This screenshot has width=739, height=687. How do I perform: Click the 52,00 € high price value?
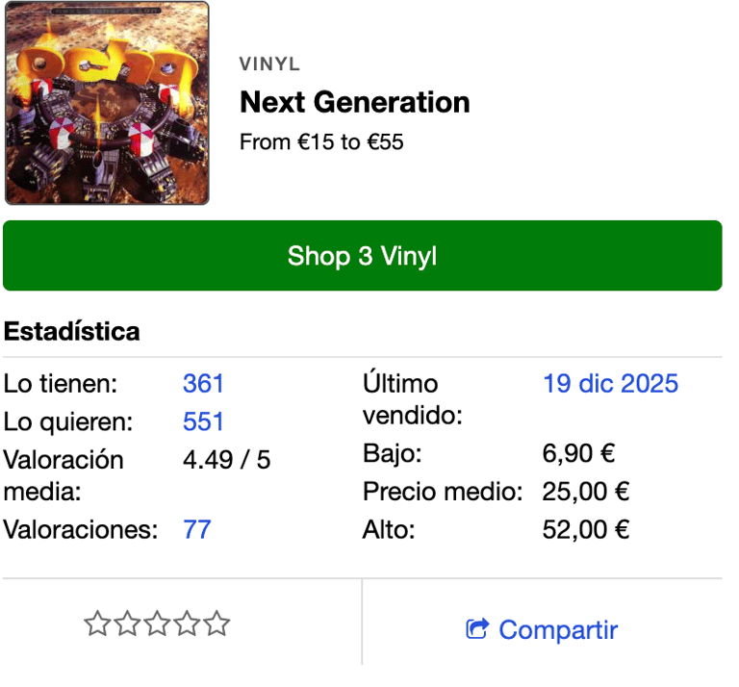click(x=586, y=529)
